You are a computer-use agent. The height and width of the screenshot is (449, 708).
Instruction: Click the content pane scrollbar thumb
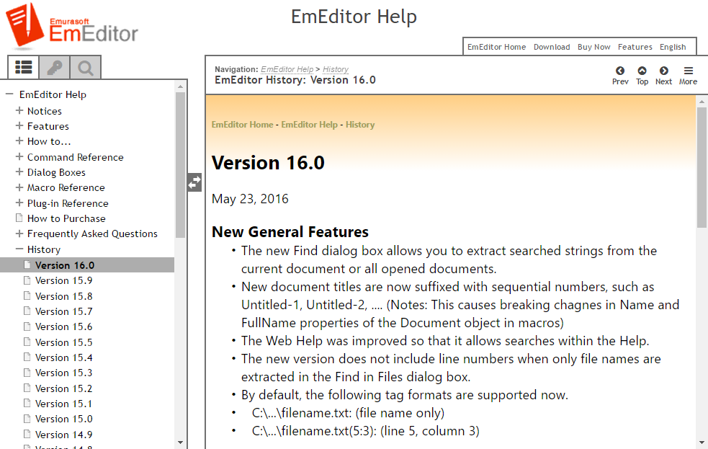click(702, 168)
